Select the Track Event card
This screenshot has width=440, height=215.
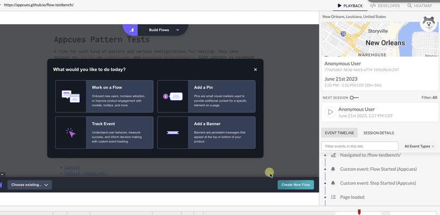coord(105,132)
